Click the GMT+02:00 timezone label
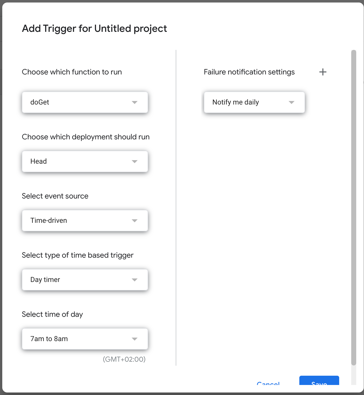This screenshot has height=395, width=364. point(125,359)
